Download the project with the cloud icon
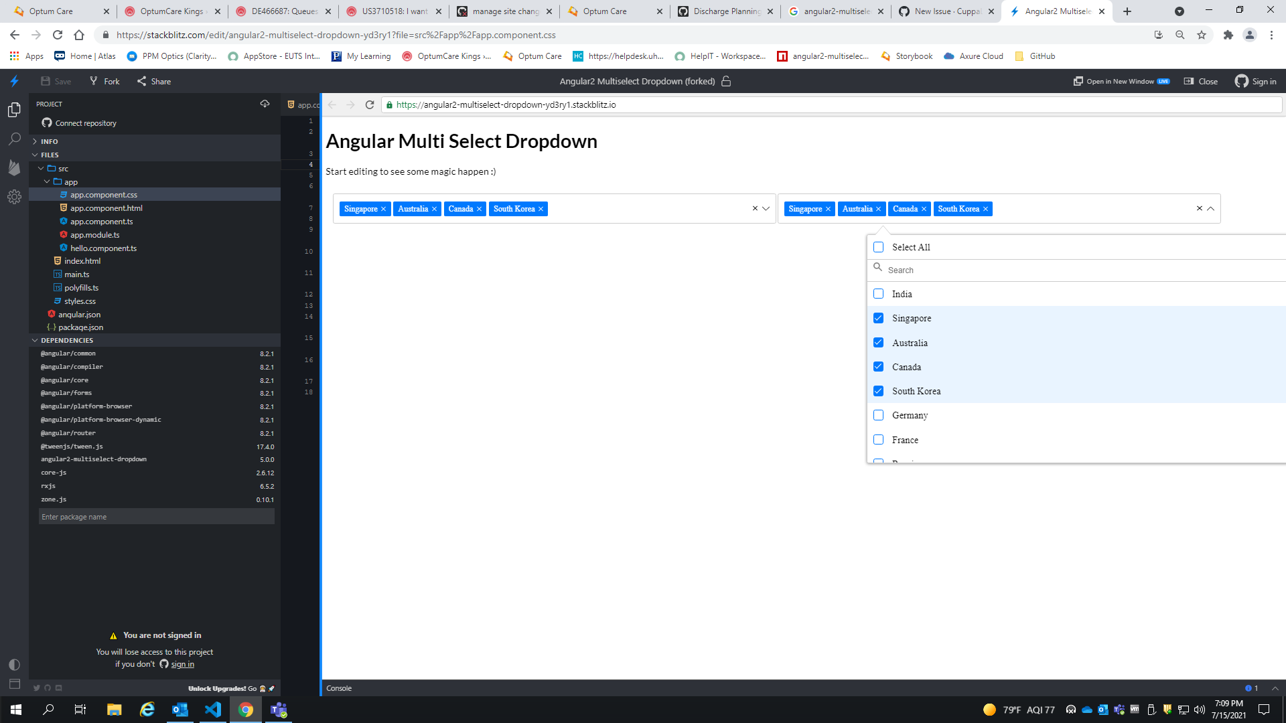The width and height of the screenshot is (1286, 723). pyautogui.click(x=265, y=104)
